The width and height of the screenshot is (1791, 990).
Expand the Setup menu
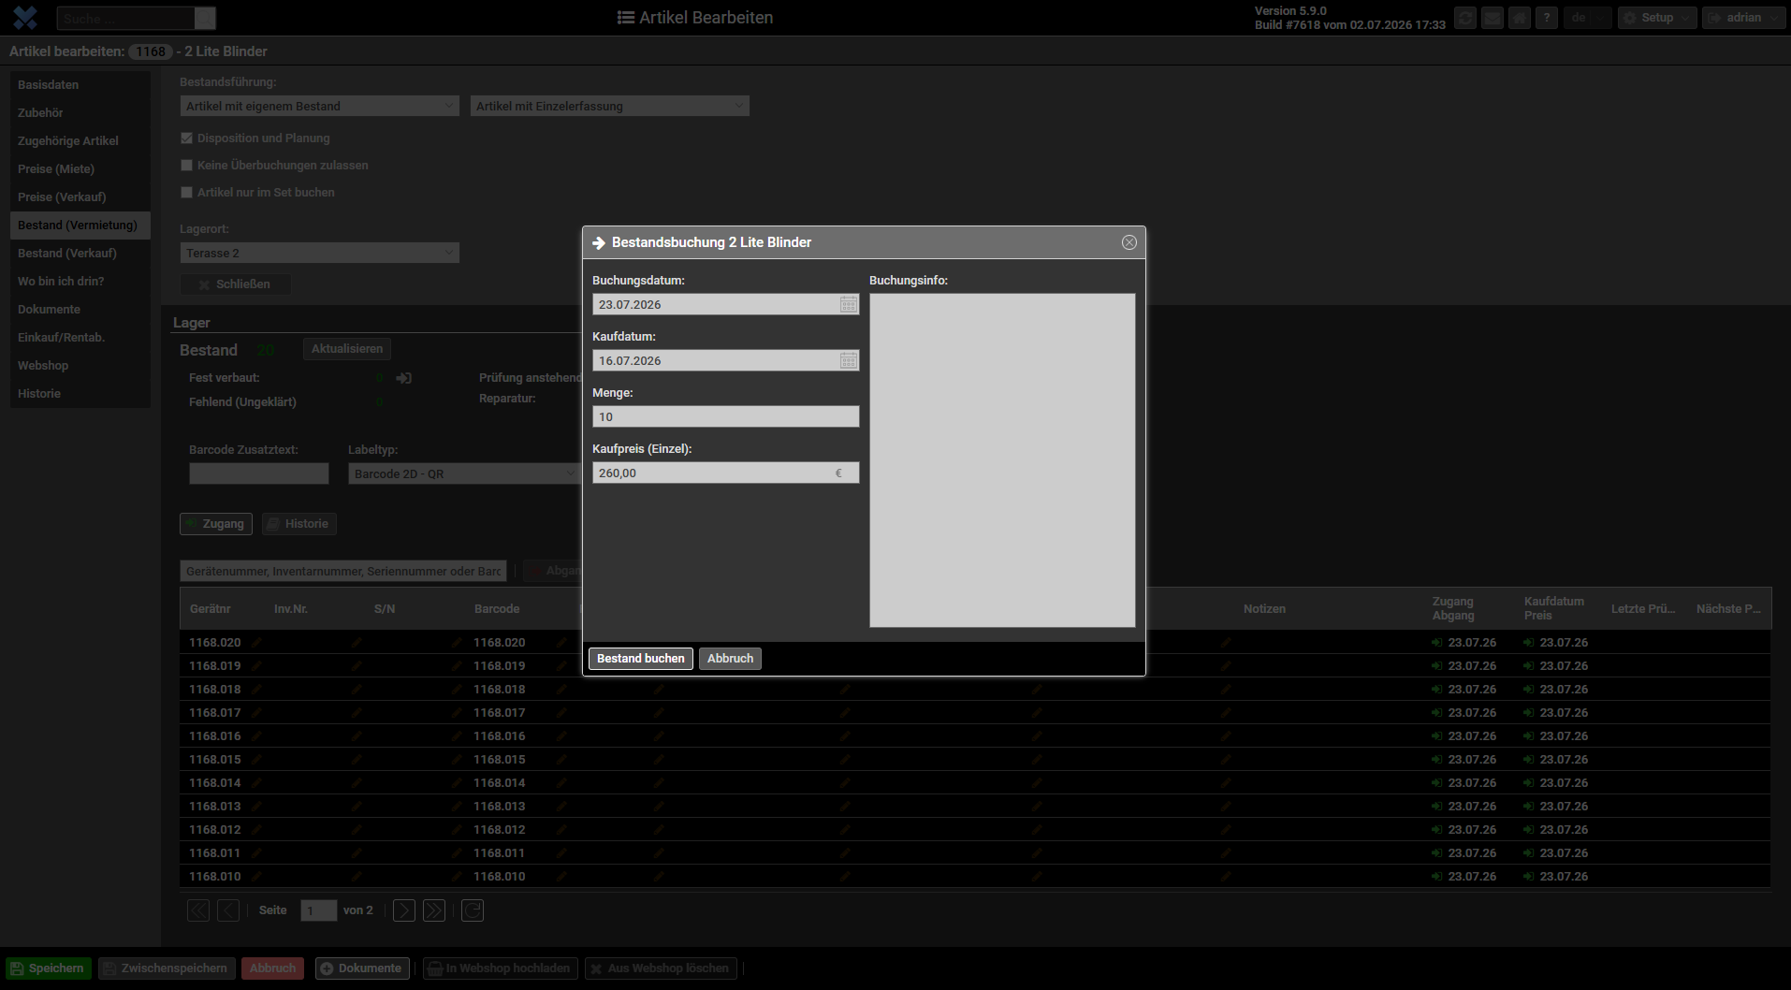pyautogui.click(x=1657, y=18)
